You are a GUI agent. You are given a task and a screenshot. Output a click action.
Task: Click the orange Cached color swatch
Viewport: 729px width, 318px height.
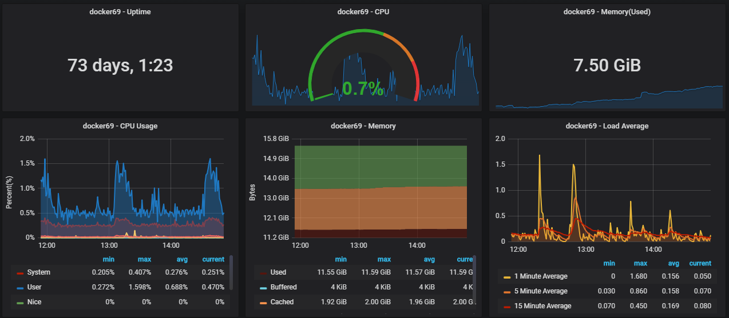pyautogui.click(x=263, y=302)
